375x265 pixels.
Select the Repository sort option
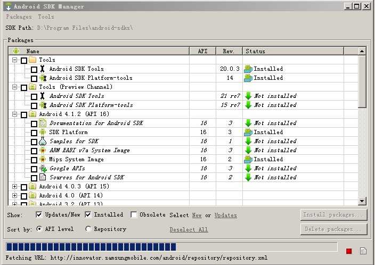tap(88, 229)
